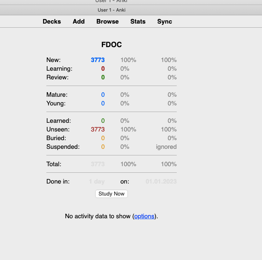This screenshot has height=260, width=262.
Task: Click the faded date 01.01.2023
Action: point(161,181)
